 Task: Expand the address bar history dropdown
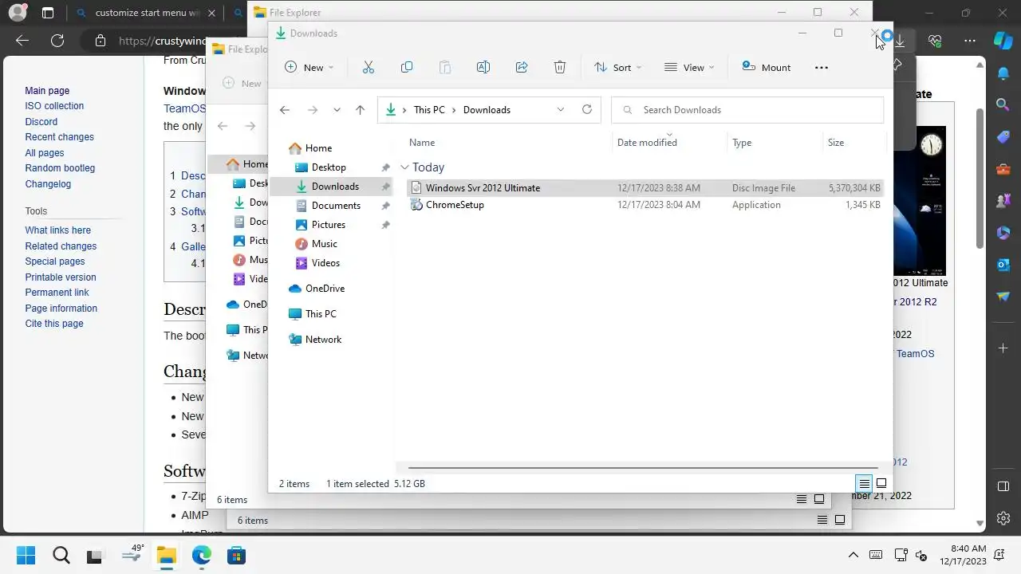(561, 110)
